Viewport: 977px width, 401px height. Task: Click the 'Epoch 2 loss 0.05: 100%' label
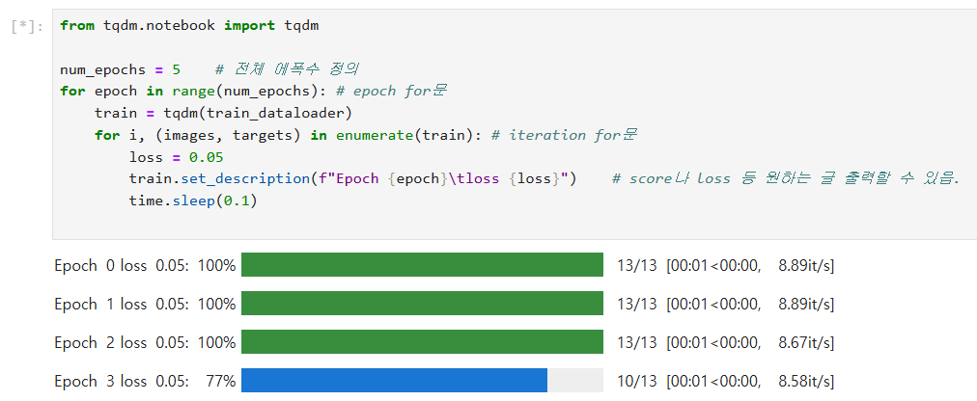(x=145, y=342)
